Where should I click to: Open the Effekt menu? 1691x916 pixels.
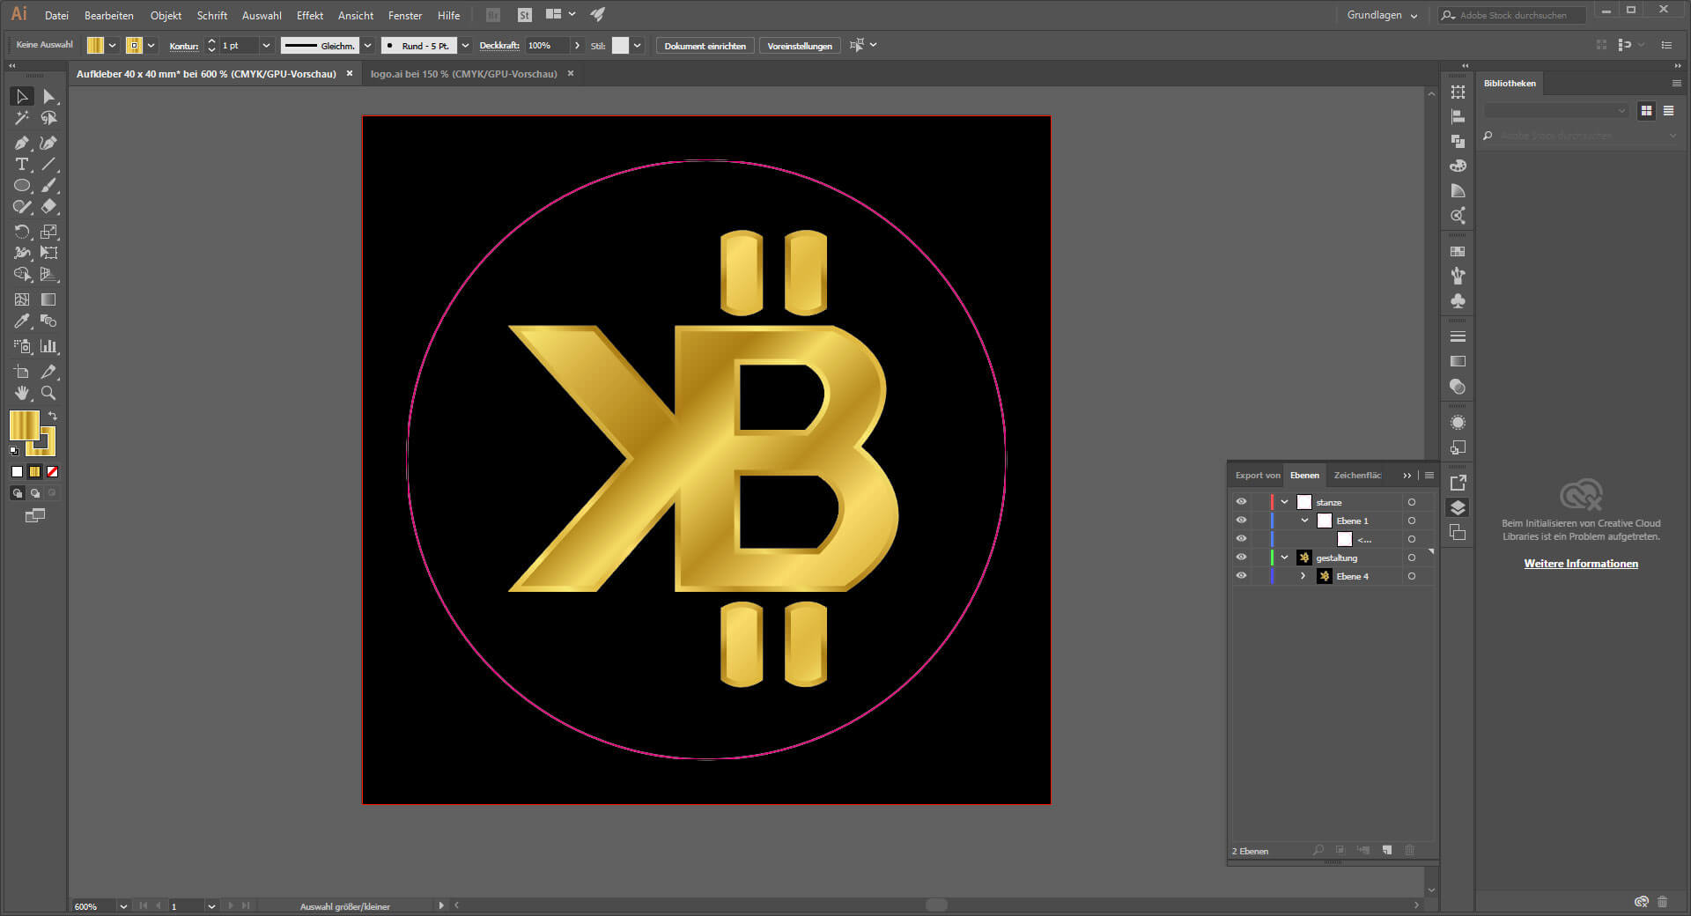[309, 15]
